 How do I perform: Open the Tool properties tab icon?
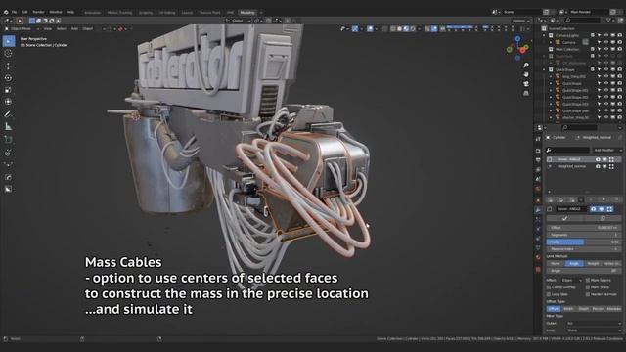538,139
